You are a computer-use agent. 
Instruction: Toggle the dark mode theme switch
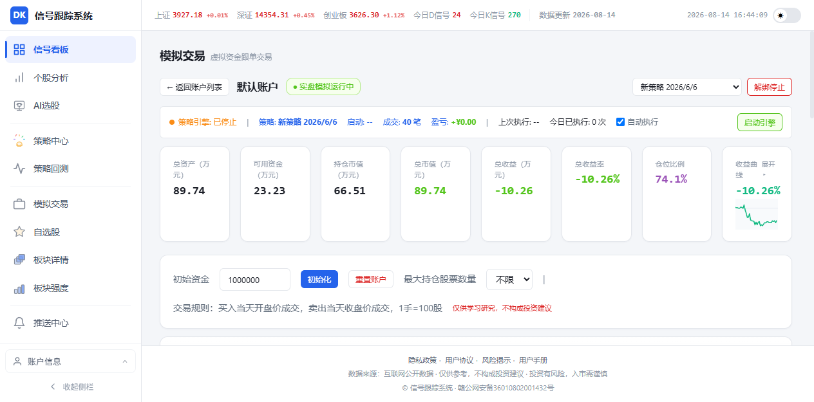[786, 15]
